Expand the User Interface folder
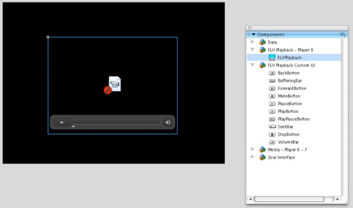 [x=253, y=157]
